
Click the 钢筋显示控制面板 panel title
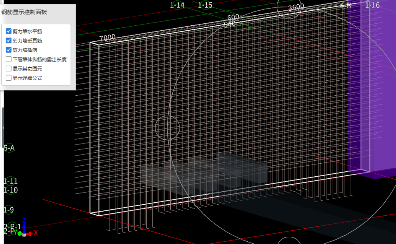point(24,12)
